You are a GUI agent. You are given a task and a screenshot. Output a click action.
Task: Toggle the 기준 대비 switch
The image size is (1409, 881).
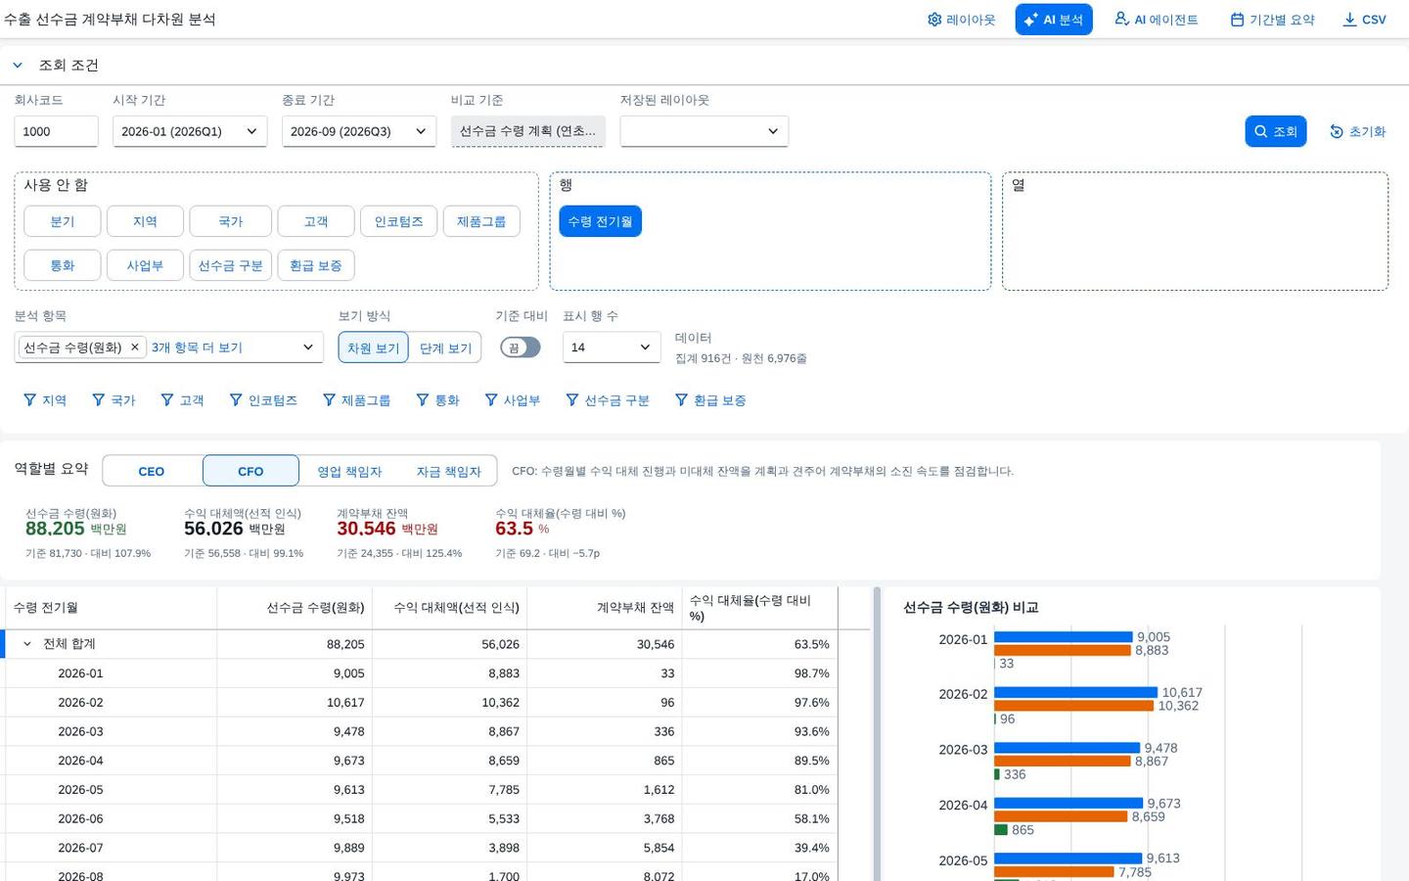click(x=521, y=348)
